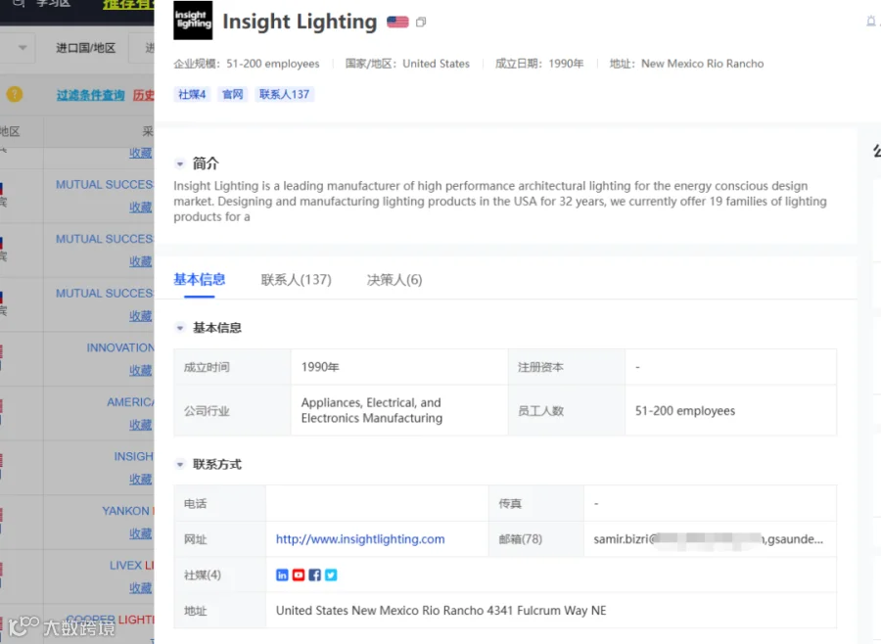Open the YouTube social media icon

pos(299,575)
